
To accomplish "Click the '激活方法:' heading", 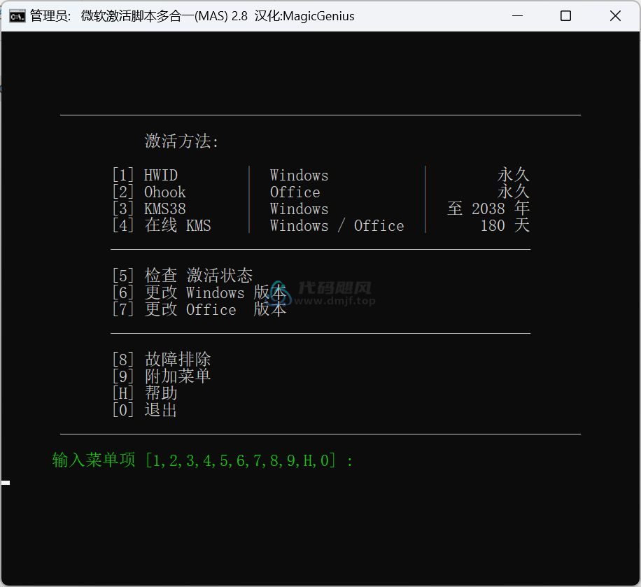I will (x=182, y=141).
